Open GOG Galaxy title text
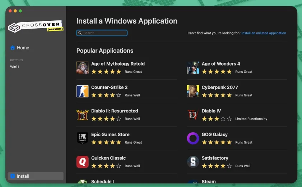 [214, 135]
